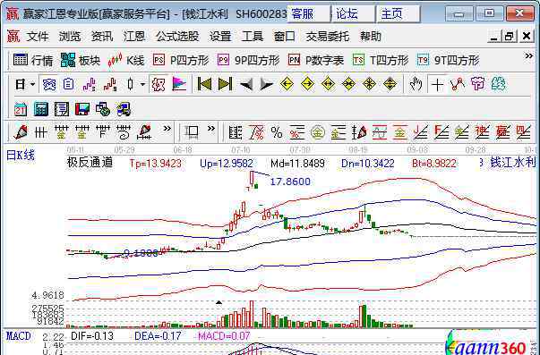Open the 公式选股 menu

point(177,36)
